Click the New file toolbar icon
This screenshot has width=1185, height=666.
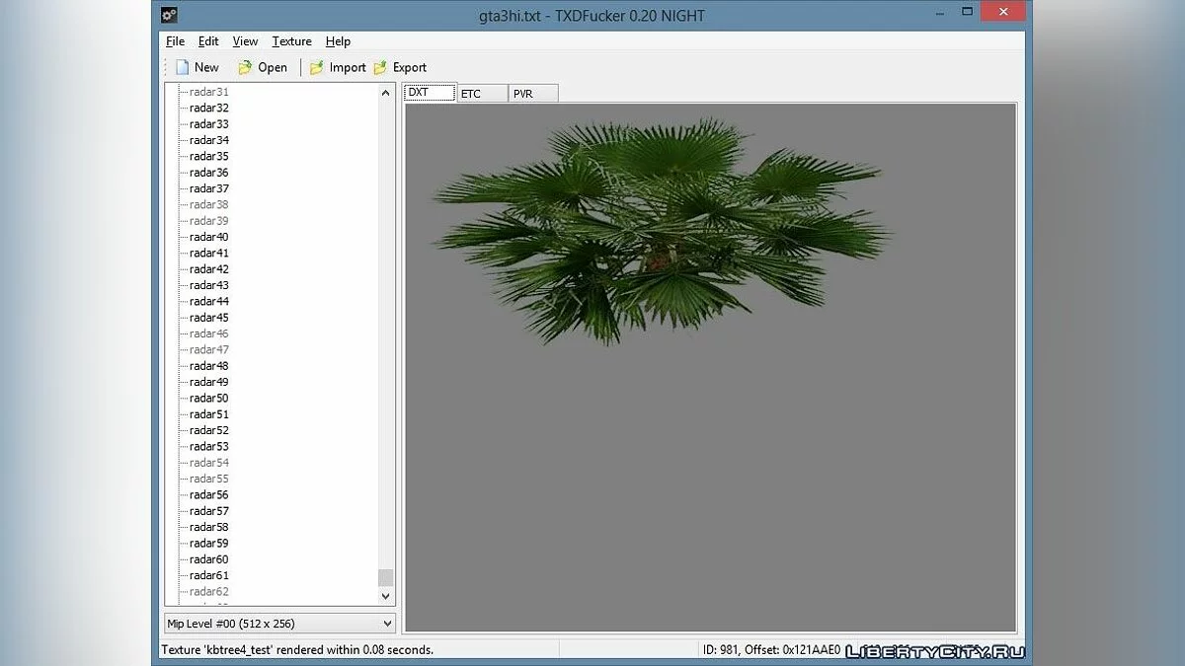pos(182,67)
